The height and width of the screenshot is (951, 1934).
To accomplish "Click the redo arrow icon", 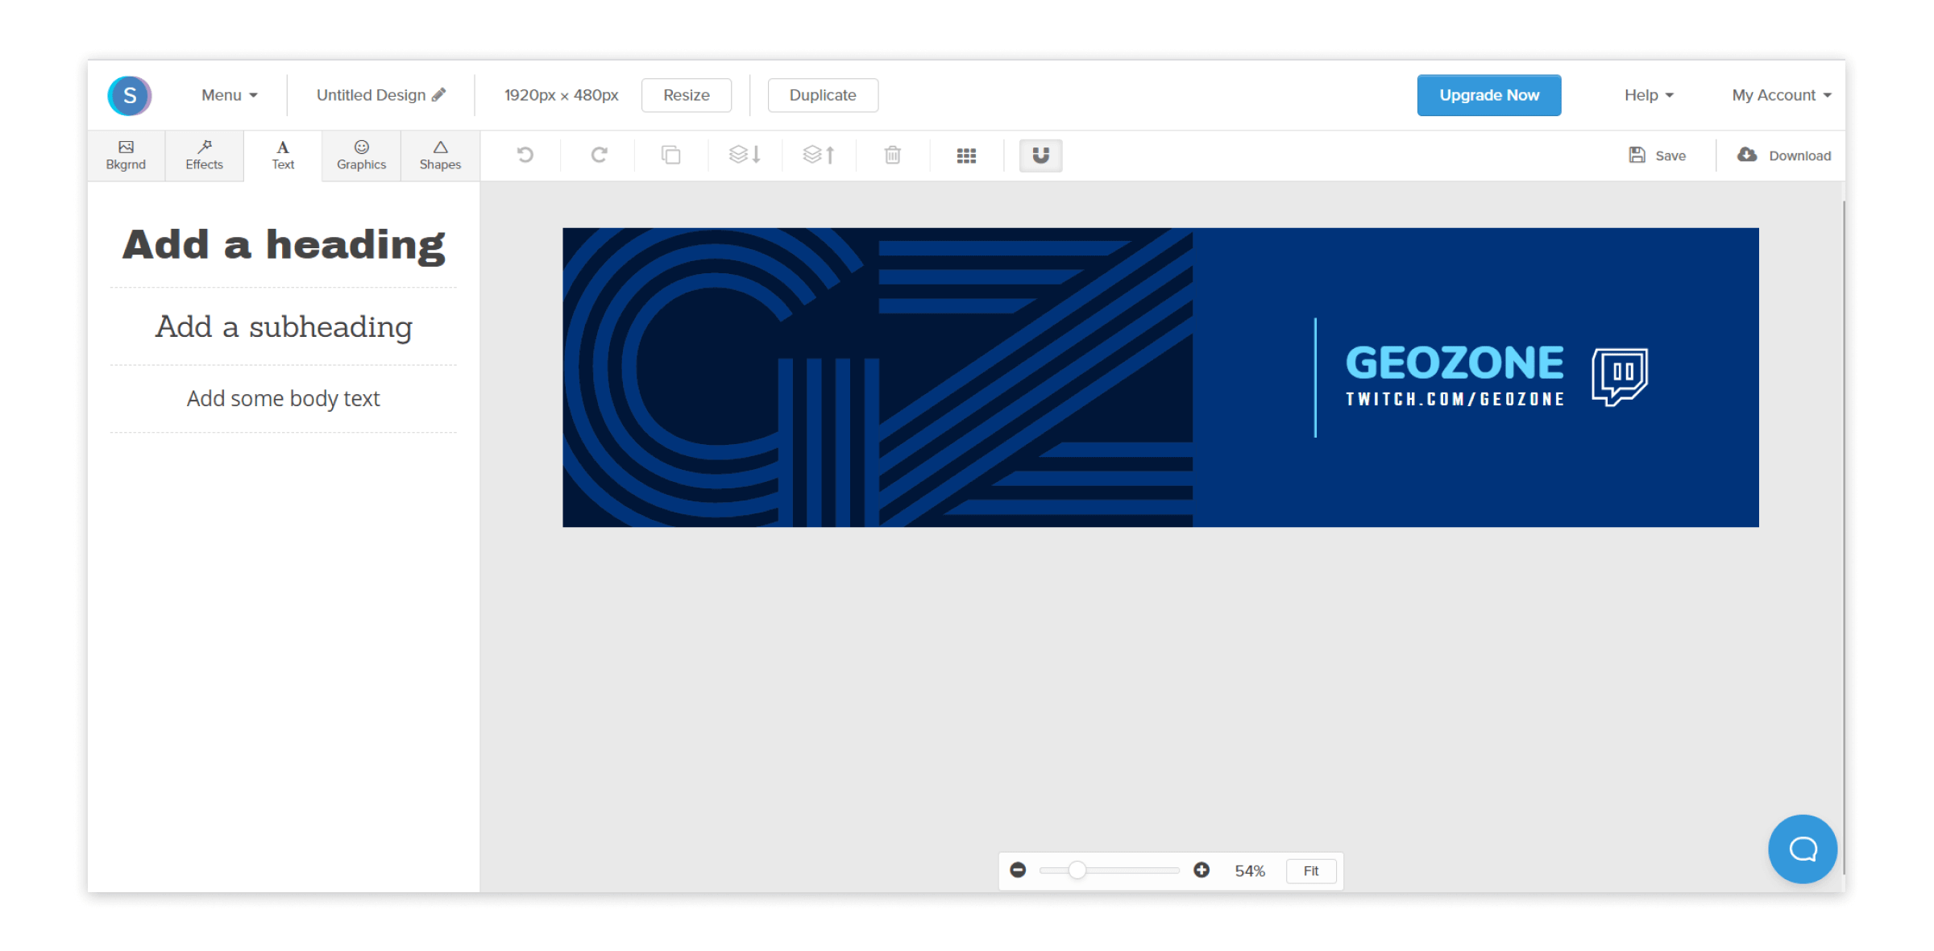I will [599, 155].
